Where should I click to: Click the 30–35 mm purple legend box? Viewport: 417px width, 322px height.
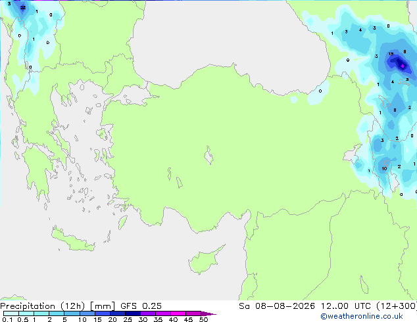pyautogui.click(x=148, y=313)
